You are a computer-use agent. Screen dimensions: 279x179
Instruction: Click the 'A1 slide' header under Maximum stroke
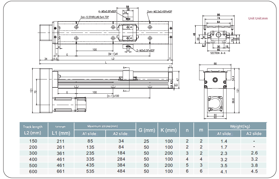coord(89,134)
